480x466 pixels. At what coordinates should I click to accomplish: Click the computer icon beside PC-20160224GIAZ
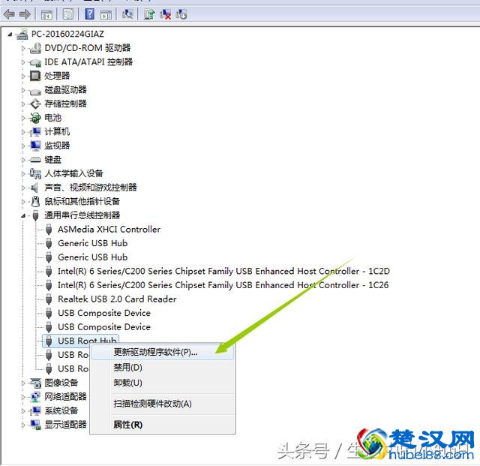click(22, 35)
